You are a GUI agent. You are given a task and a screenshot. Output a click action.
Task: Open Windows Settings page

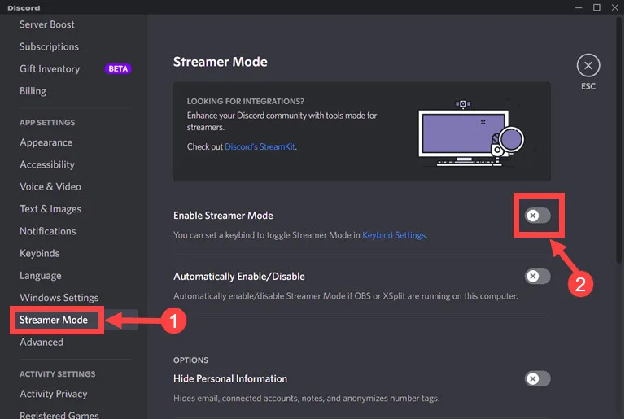tap(59, 298)
